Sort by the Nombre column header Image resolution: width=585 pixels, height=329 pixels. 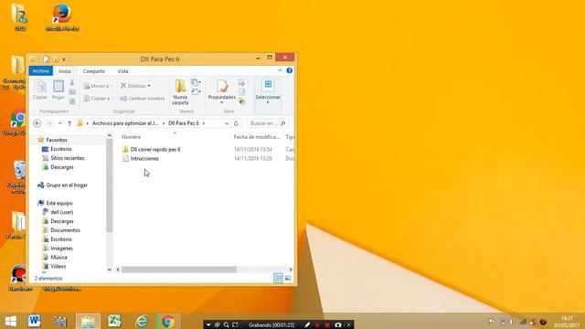click(132, 137)
